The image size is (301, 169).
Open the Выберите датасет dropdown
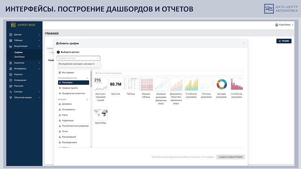78,58
